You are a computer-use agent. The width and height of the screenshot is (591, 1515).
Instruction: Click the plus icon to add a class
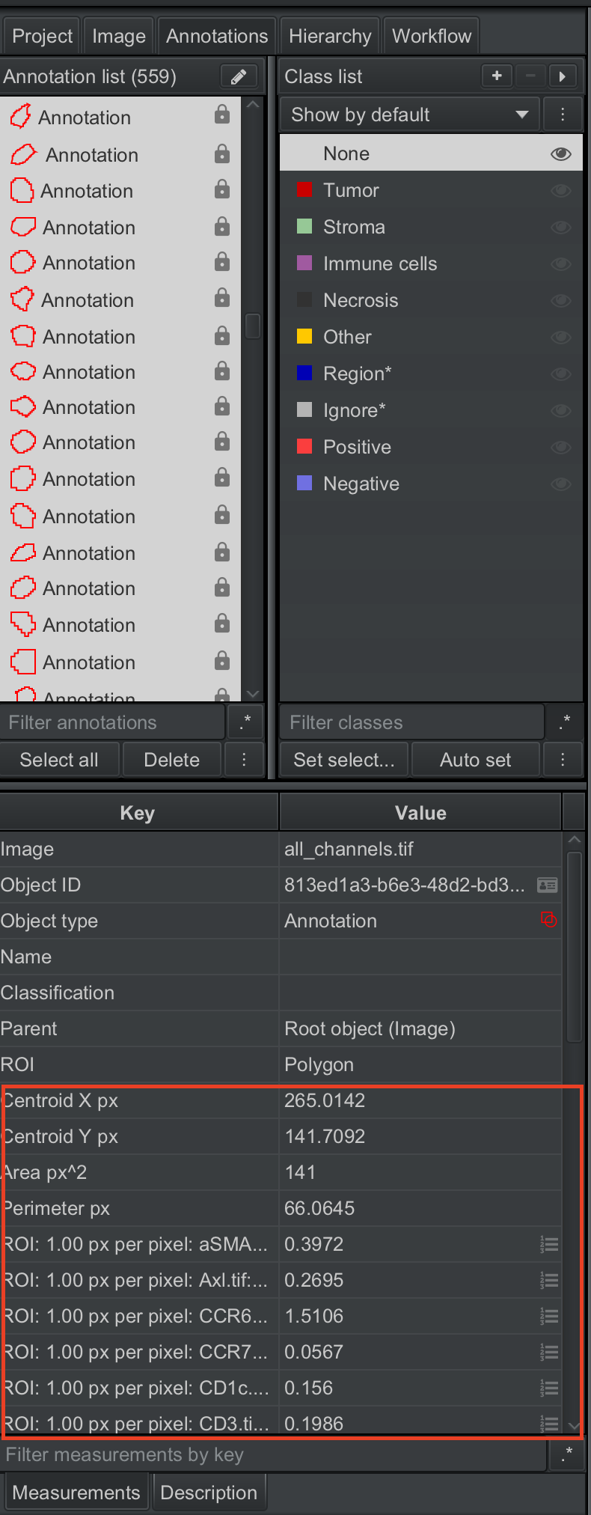pos(497,76)
